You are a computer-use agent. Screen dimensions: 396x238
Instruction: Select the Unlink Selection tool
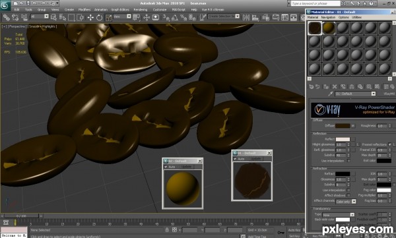coord(15,17)
